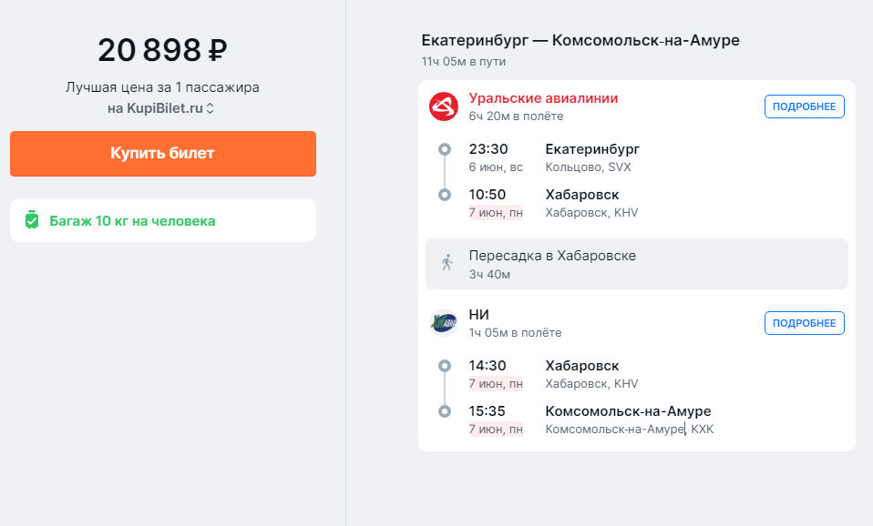Click the walking person transfer icon
This screenshot has height=526, width=873.
(447, 264)
